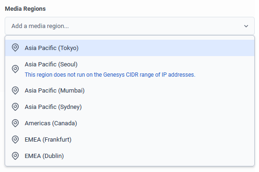The image size is (259, 172).
Task: Click the pin icon for EMEA (Dublin)
Action: point(15,156)
